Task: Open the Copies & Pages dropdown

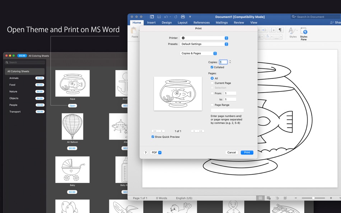Action: click(x=198, y=53)
